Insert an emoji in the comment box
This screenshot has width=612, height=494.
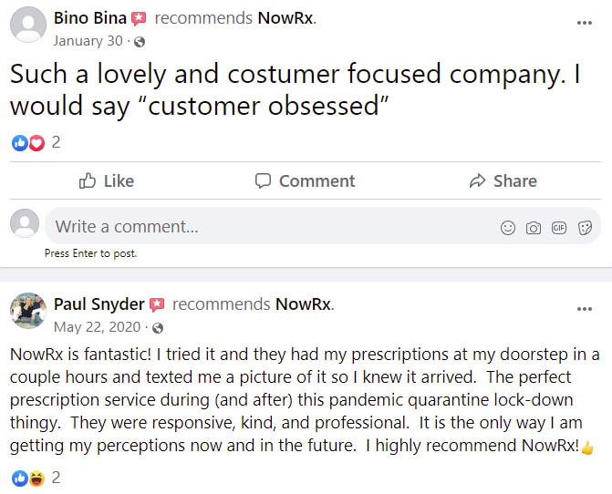[x=508, y=228]
